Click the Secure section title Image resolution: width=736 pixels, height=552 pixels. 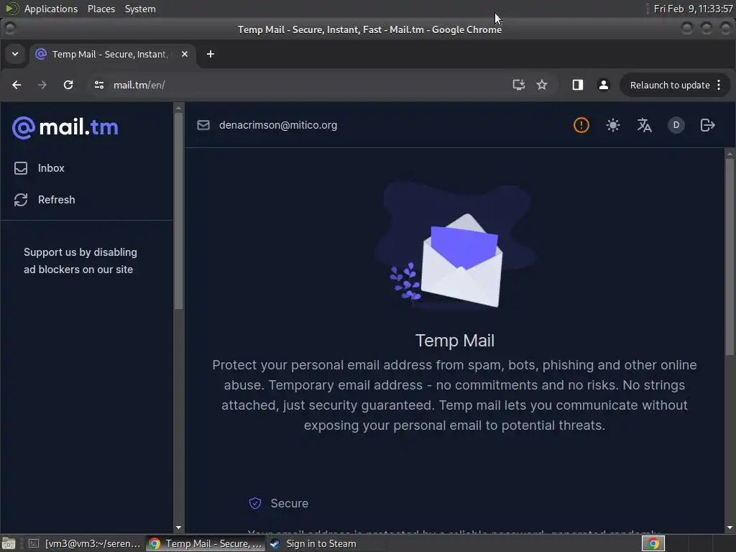(290, 503)
